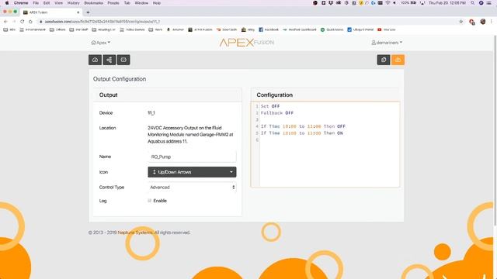This screenshot has width=497, height=279.
Task: Click the Location description text
Action: point(190,134)
